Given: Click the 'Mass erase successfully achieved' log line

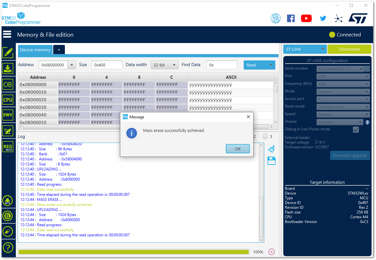Looking at the screenshot, I should (56, 205).
